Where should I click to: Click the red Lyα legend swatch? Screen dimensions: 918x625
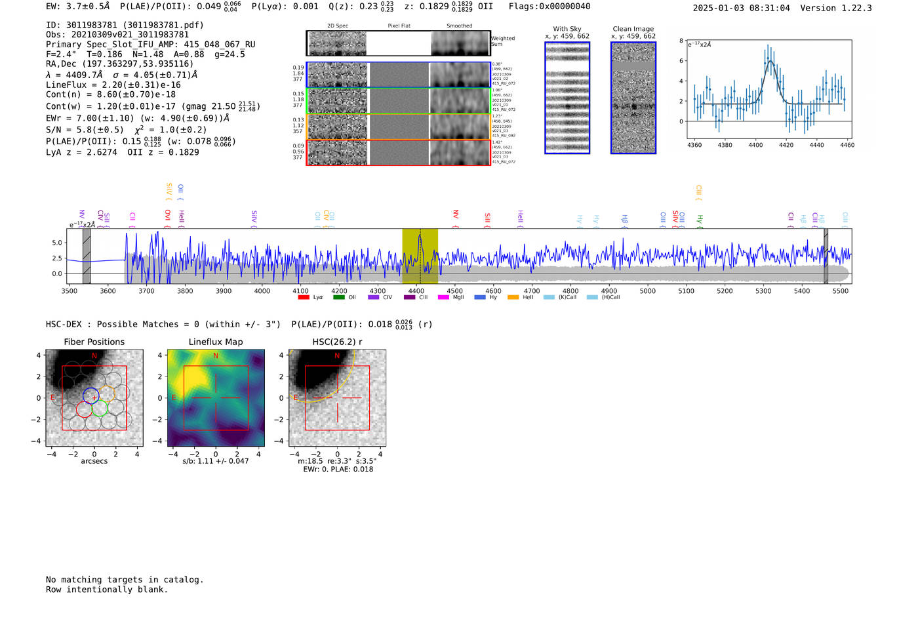pos(304,297)
